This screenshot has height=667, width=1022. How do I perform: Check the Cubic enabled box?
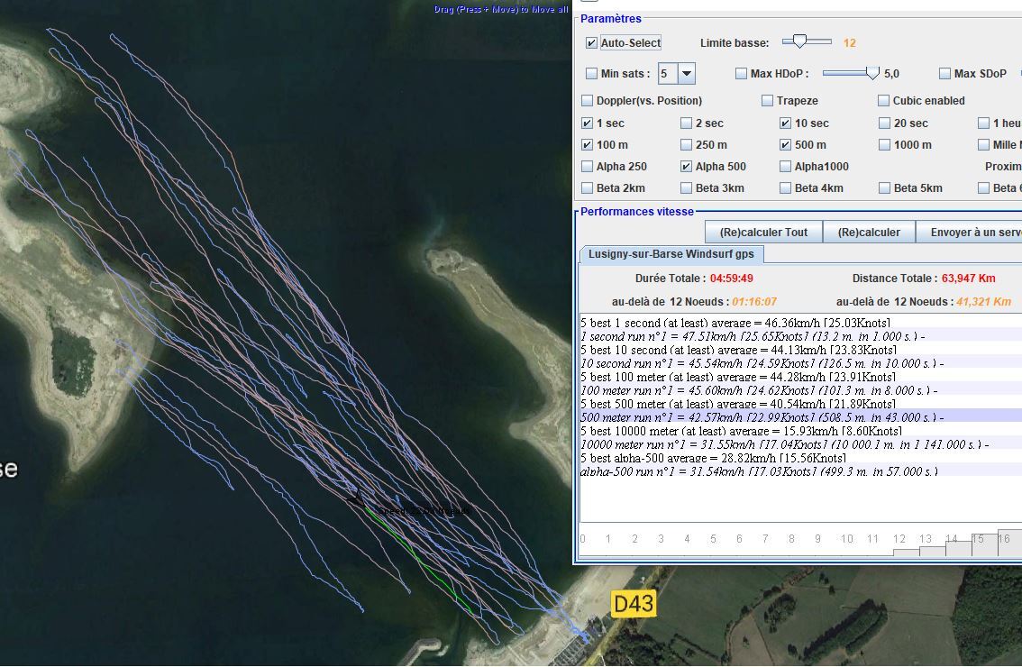click(884, 101)
